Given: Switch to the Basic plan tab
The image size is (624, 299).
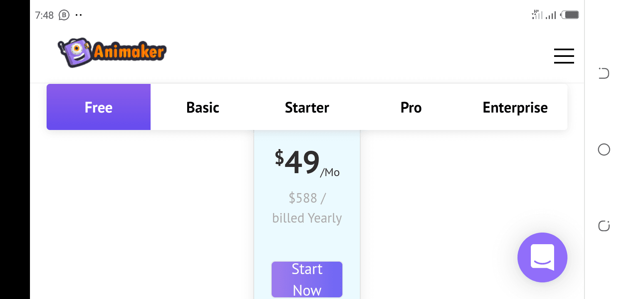Looking at the screenshot, I should [203, 107].
